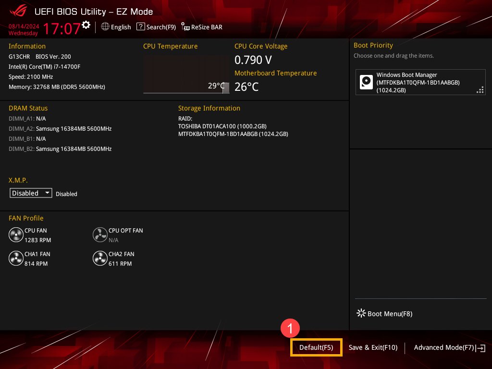492x369 pixels.
Task: Open the X.M.P. Disabled dropdown
Action: pyautogui.click(x=31, y=193)
